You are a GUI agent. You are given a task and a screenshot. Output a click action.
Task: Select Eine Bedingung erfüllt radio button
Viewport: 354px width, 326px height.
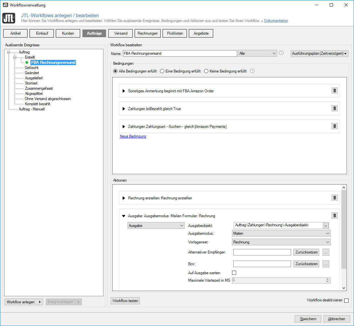162,71
